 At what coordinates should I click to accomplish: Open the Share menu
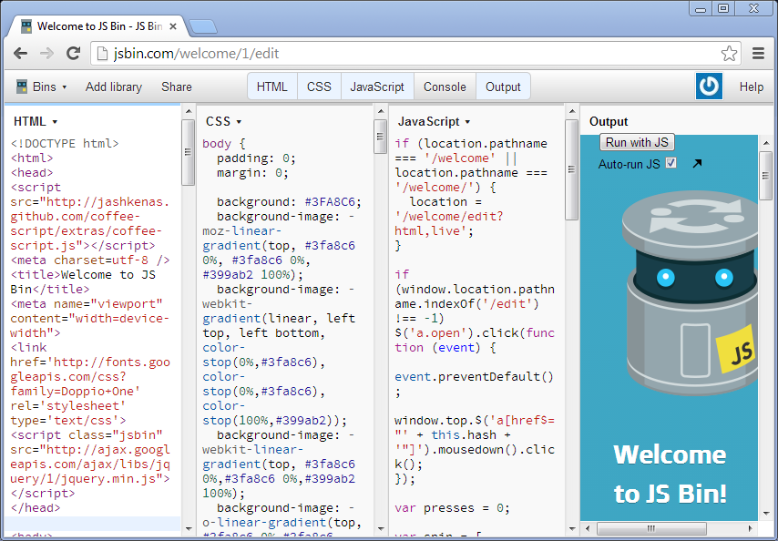[177, 87]
